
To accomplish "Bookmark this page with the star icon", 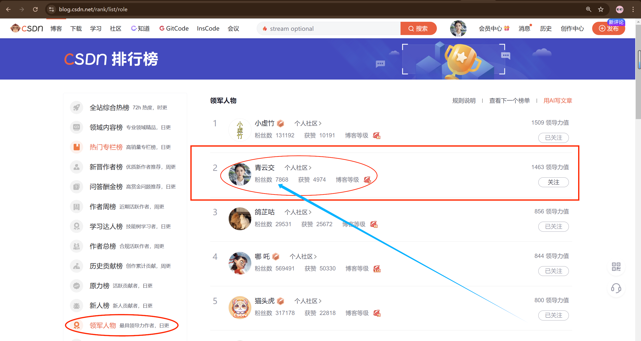I will tap(601, 9).
